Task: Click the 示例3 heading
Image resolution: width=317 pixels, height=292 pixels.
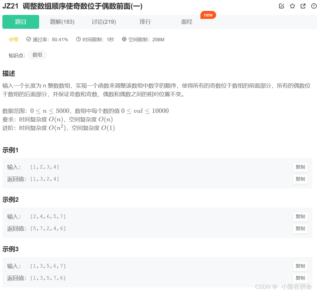Action: point(10,249)
